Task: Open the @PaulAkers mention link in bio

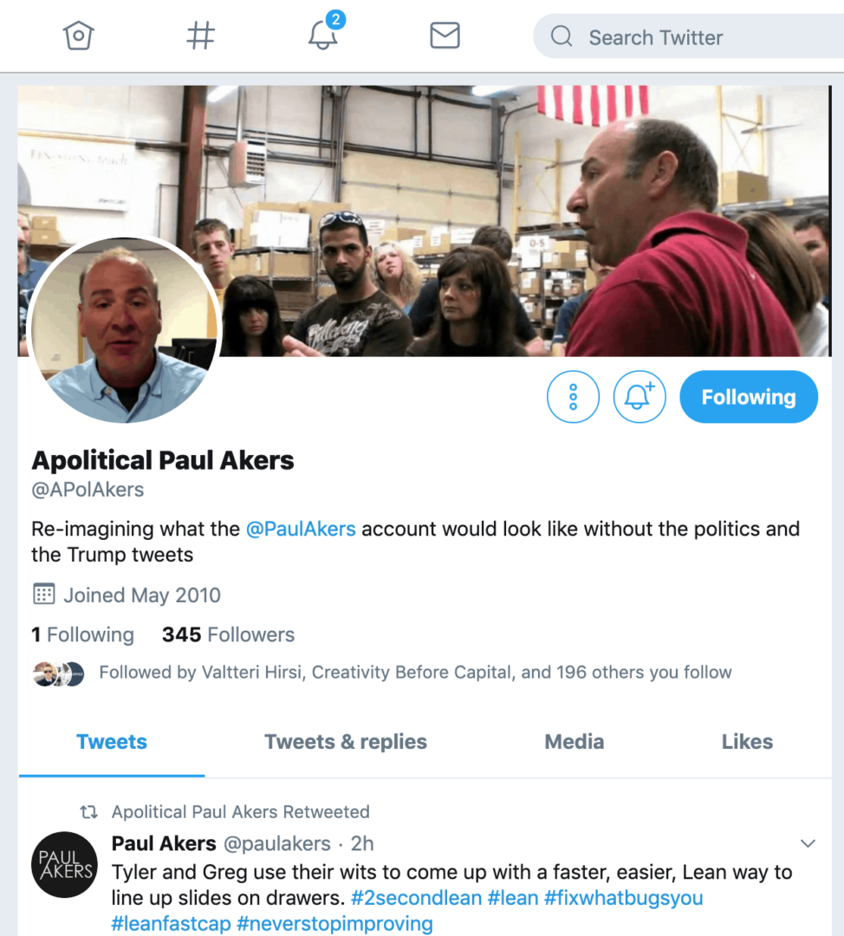Action: pyautogui.click(x=301, y=529)
